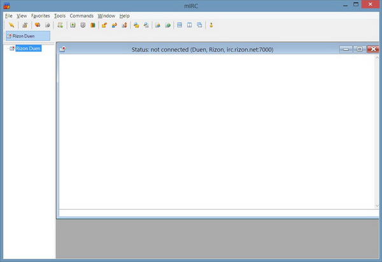The width and height of the screenshot is (382, 262).
Task: Cascade windows using the toolbar icon
Action: click(199, 25)
